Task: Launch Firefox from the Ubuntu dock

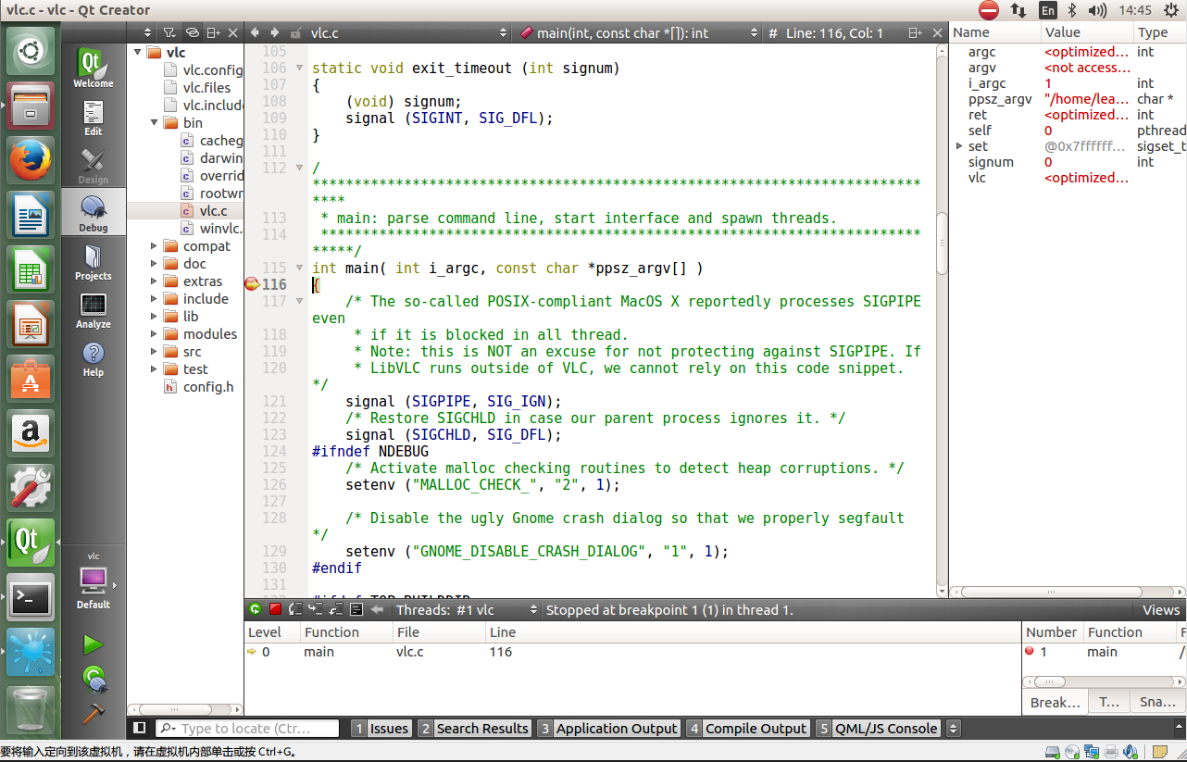Action: coord(31,159)
